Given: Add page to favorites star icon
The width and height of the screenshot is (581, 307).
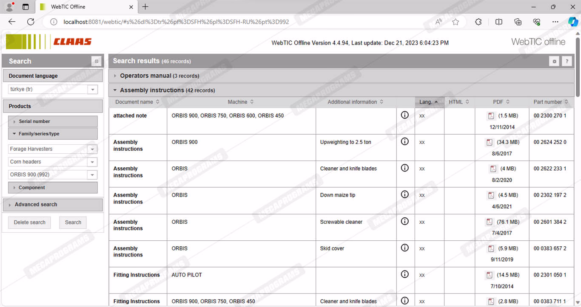Looking at the screenshot, I should [x=456, y=22].
